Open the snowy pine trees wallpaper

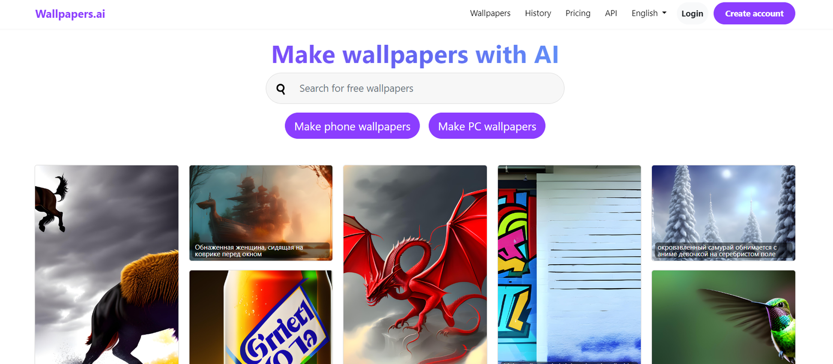pos(723,213)
